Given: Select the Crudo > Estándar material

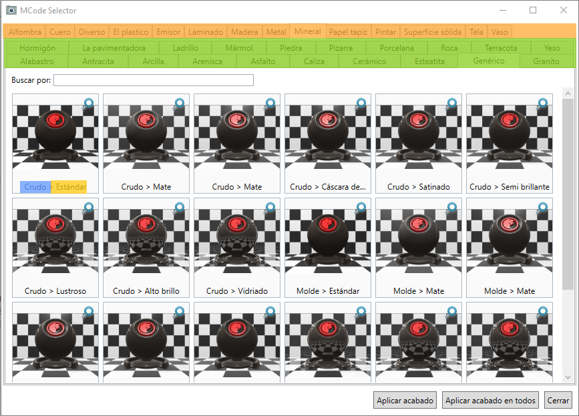Looking at the screenshot, I should [x=55, y=144].
